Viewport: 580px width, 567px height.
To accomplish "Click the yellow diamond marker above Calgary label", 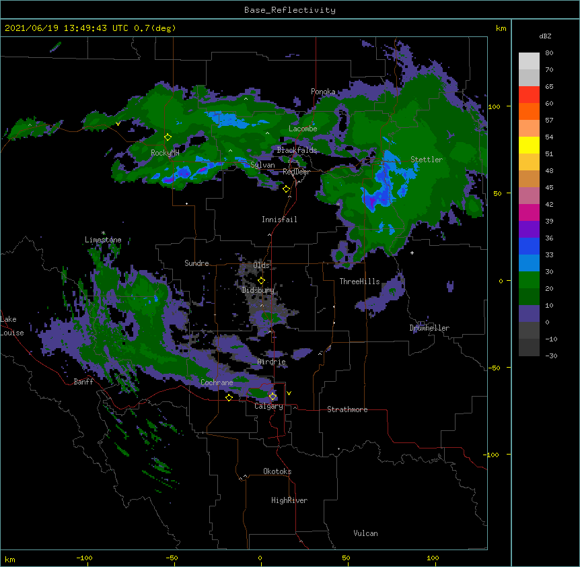I will 273,397.
